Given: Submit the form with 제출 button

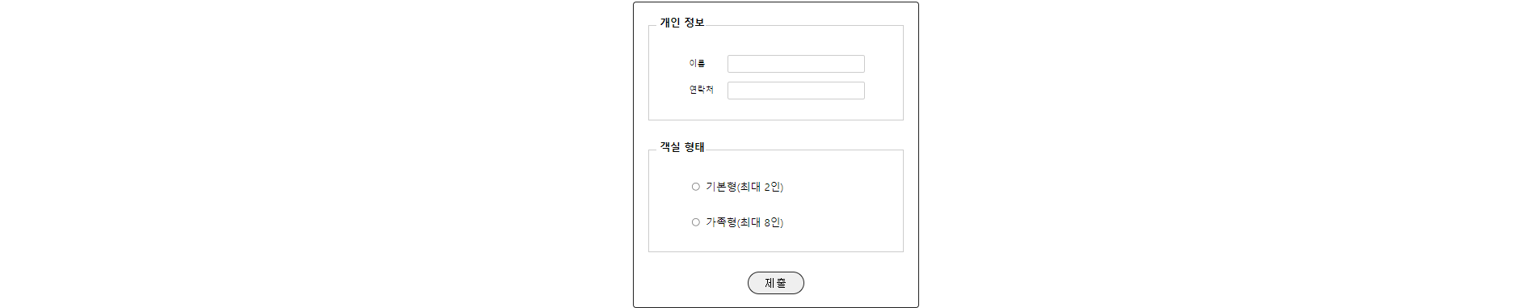Looking at the screenshot, I should 775,283.
